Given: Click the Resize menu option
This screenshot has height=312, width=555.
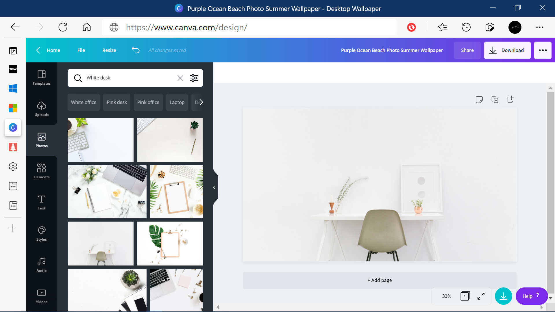Looking at the screenshot, I should pyautogui.click(x=109, y=50).
